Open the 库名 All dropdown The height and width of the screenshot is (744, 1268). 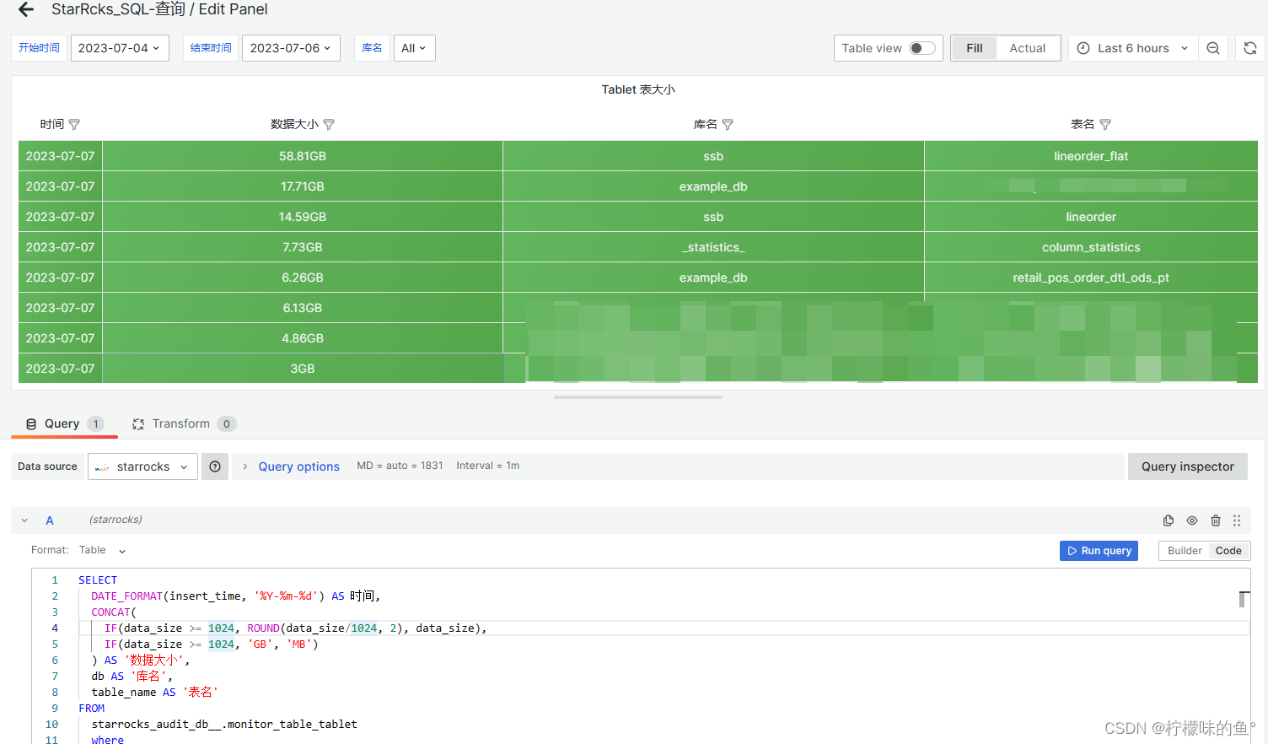[414, 48]
